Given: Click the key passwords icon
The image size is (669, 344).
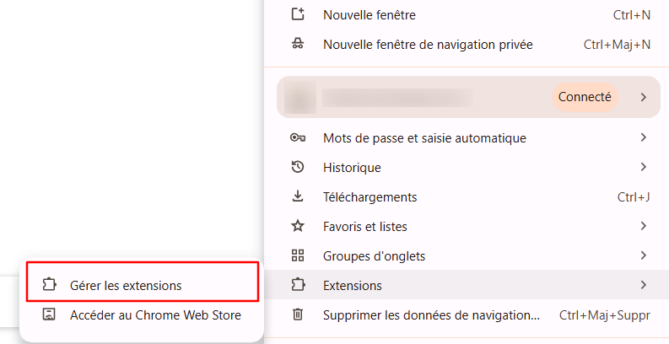Looking at the screenshot, I should click(297, 137).
